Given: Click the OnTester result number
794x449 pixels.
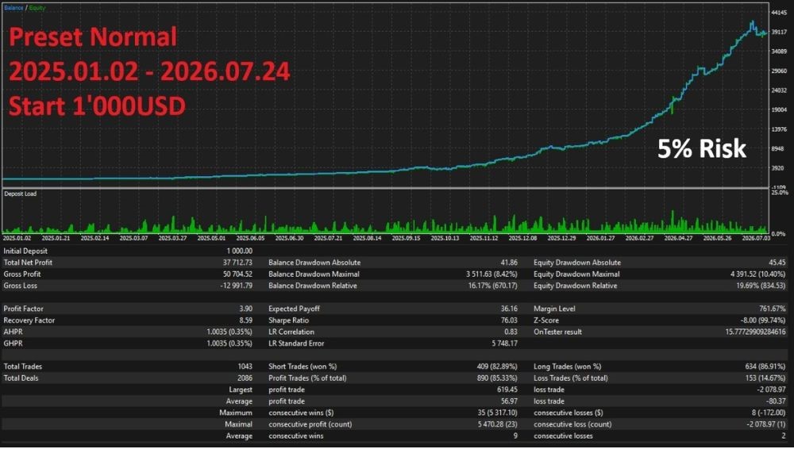Looking at the screenshot, I should coord(756,332).
